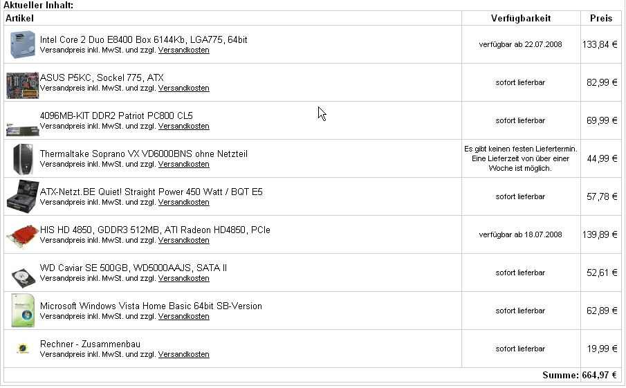This screenshot has height=388, width=626.
Task: Open Versandkosten link under WD Caviar SE
Action: click(183, 279)
